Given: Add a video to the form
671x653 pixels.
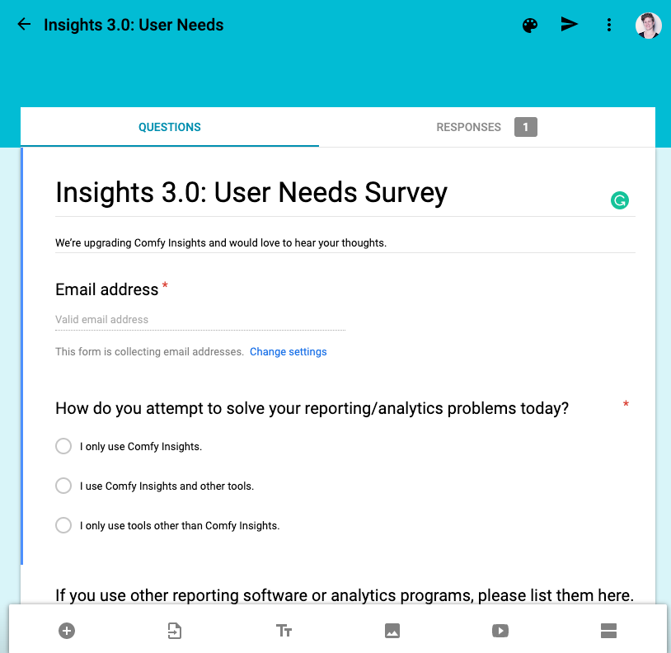Looking at the screenshot, I should 500,631.
